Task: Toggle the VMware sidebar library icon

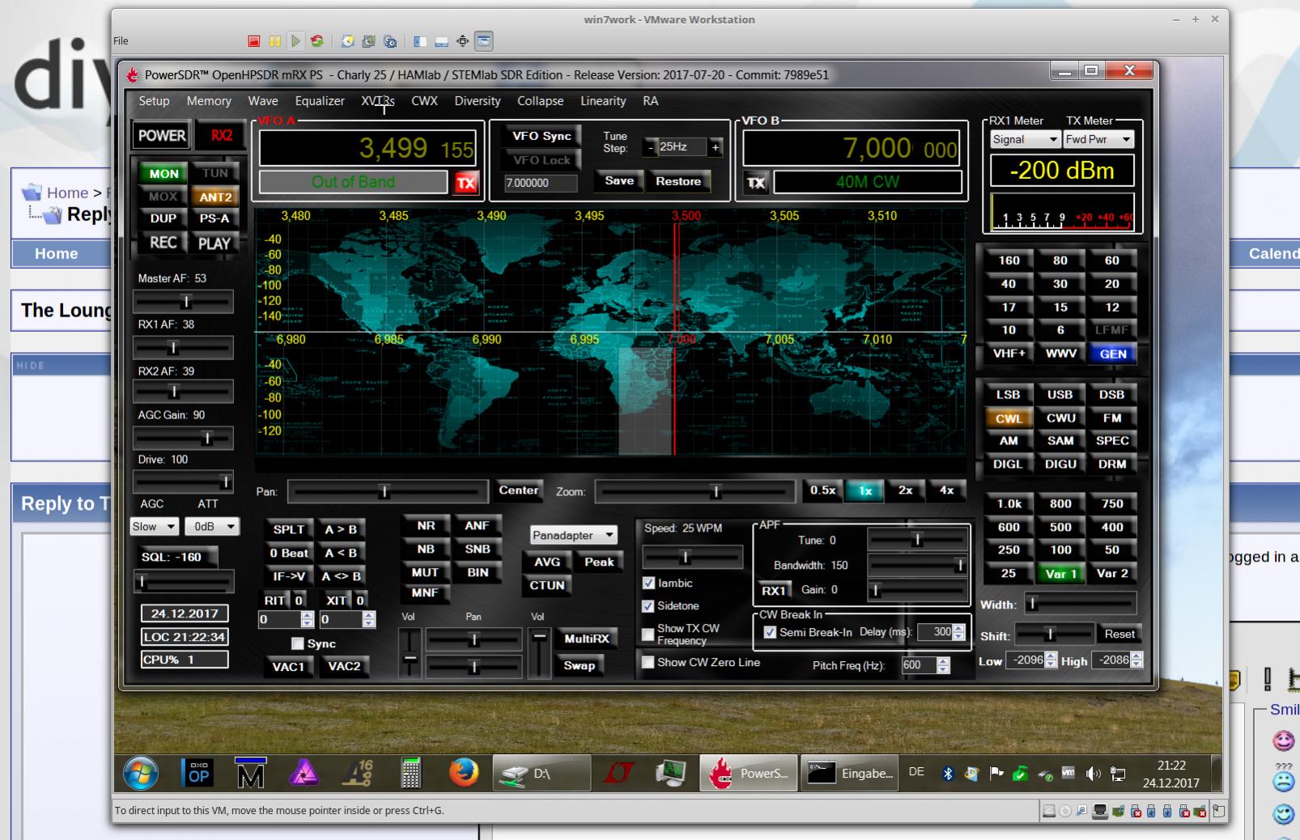Action: click(x=420, y=40)
